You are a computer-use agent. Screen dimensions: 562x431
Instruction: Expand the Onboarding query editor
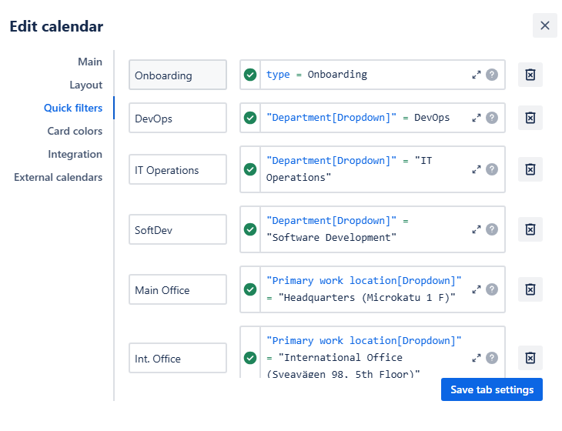tap(477, 75)
